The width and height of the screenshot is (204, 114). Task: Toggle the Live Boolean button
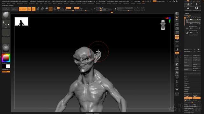click(23, 9)
